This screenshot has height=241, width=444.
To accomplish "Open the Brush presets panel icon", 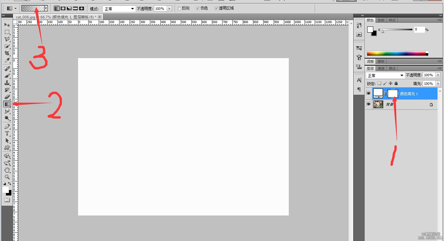I will point(359,48).
